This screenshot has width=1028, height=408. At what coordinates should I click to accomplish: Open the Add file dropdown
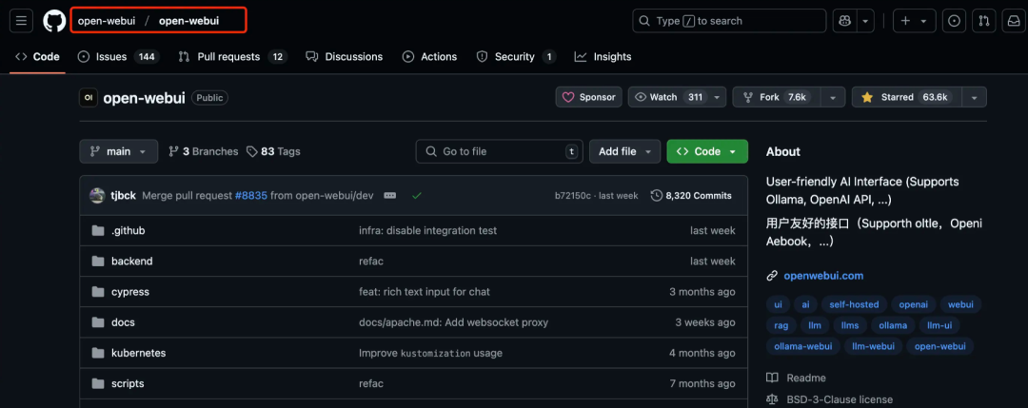pyautogui.click(x=624, y=151)
